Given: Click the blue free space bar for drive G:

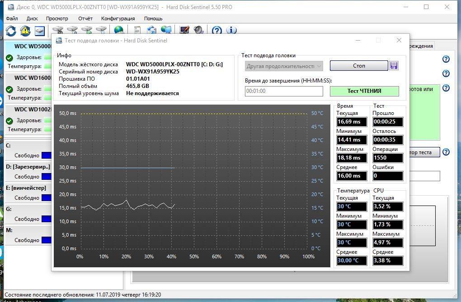Looking at the screenshot, I should [47, 219].
